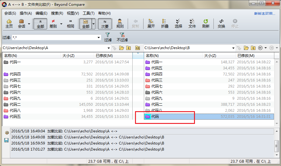Viewport: 281px width, 166px height.
Task: Open the 主页 home toolbar button
Action: point(9,24)
